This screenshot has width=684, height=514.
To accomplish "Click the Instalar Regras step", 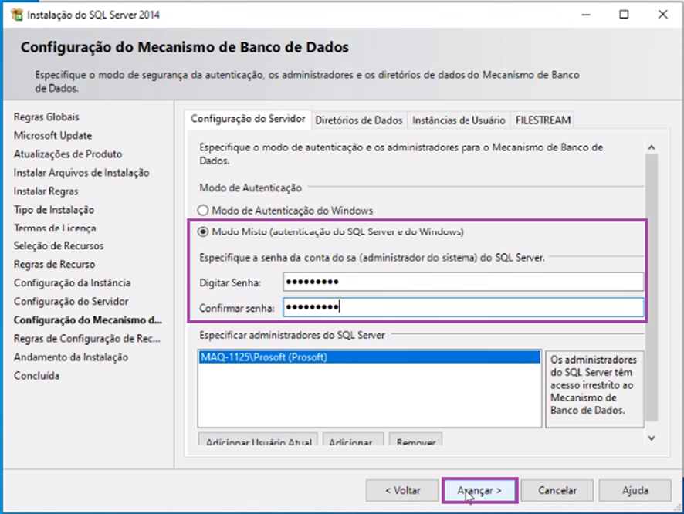I will 46,191.
